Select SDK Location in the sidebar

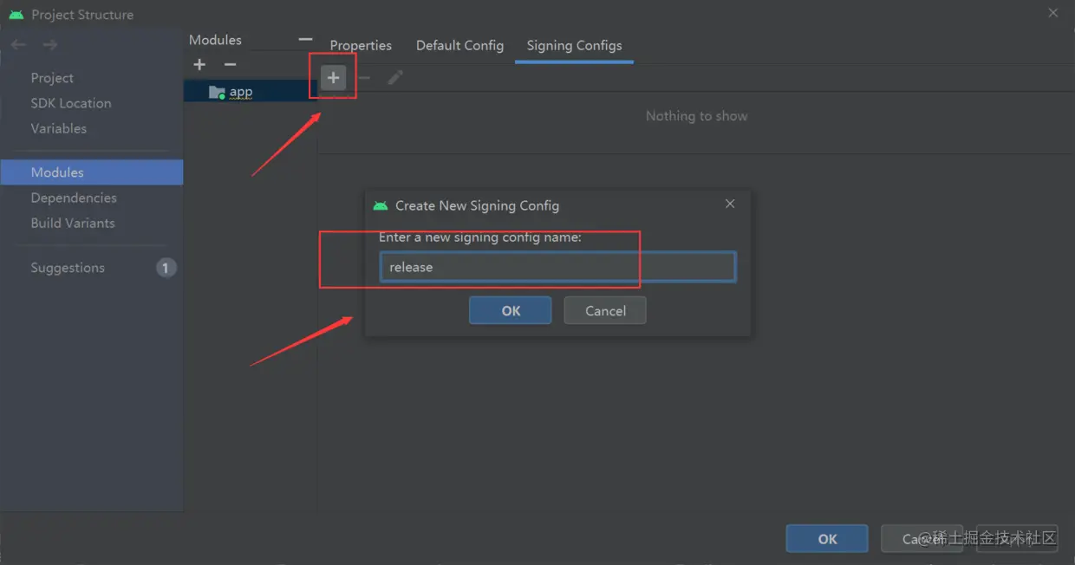pos(71,103)
